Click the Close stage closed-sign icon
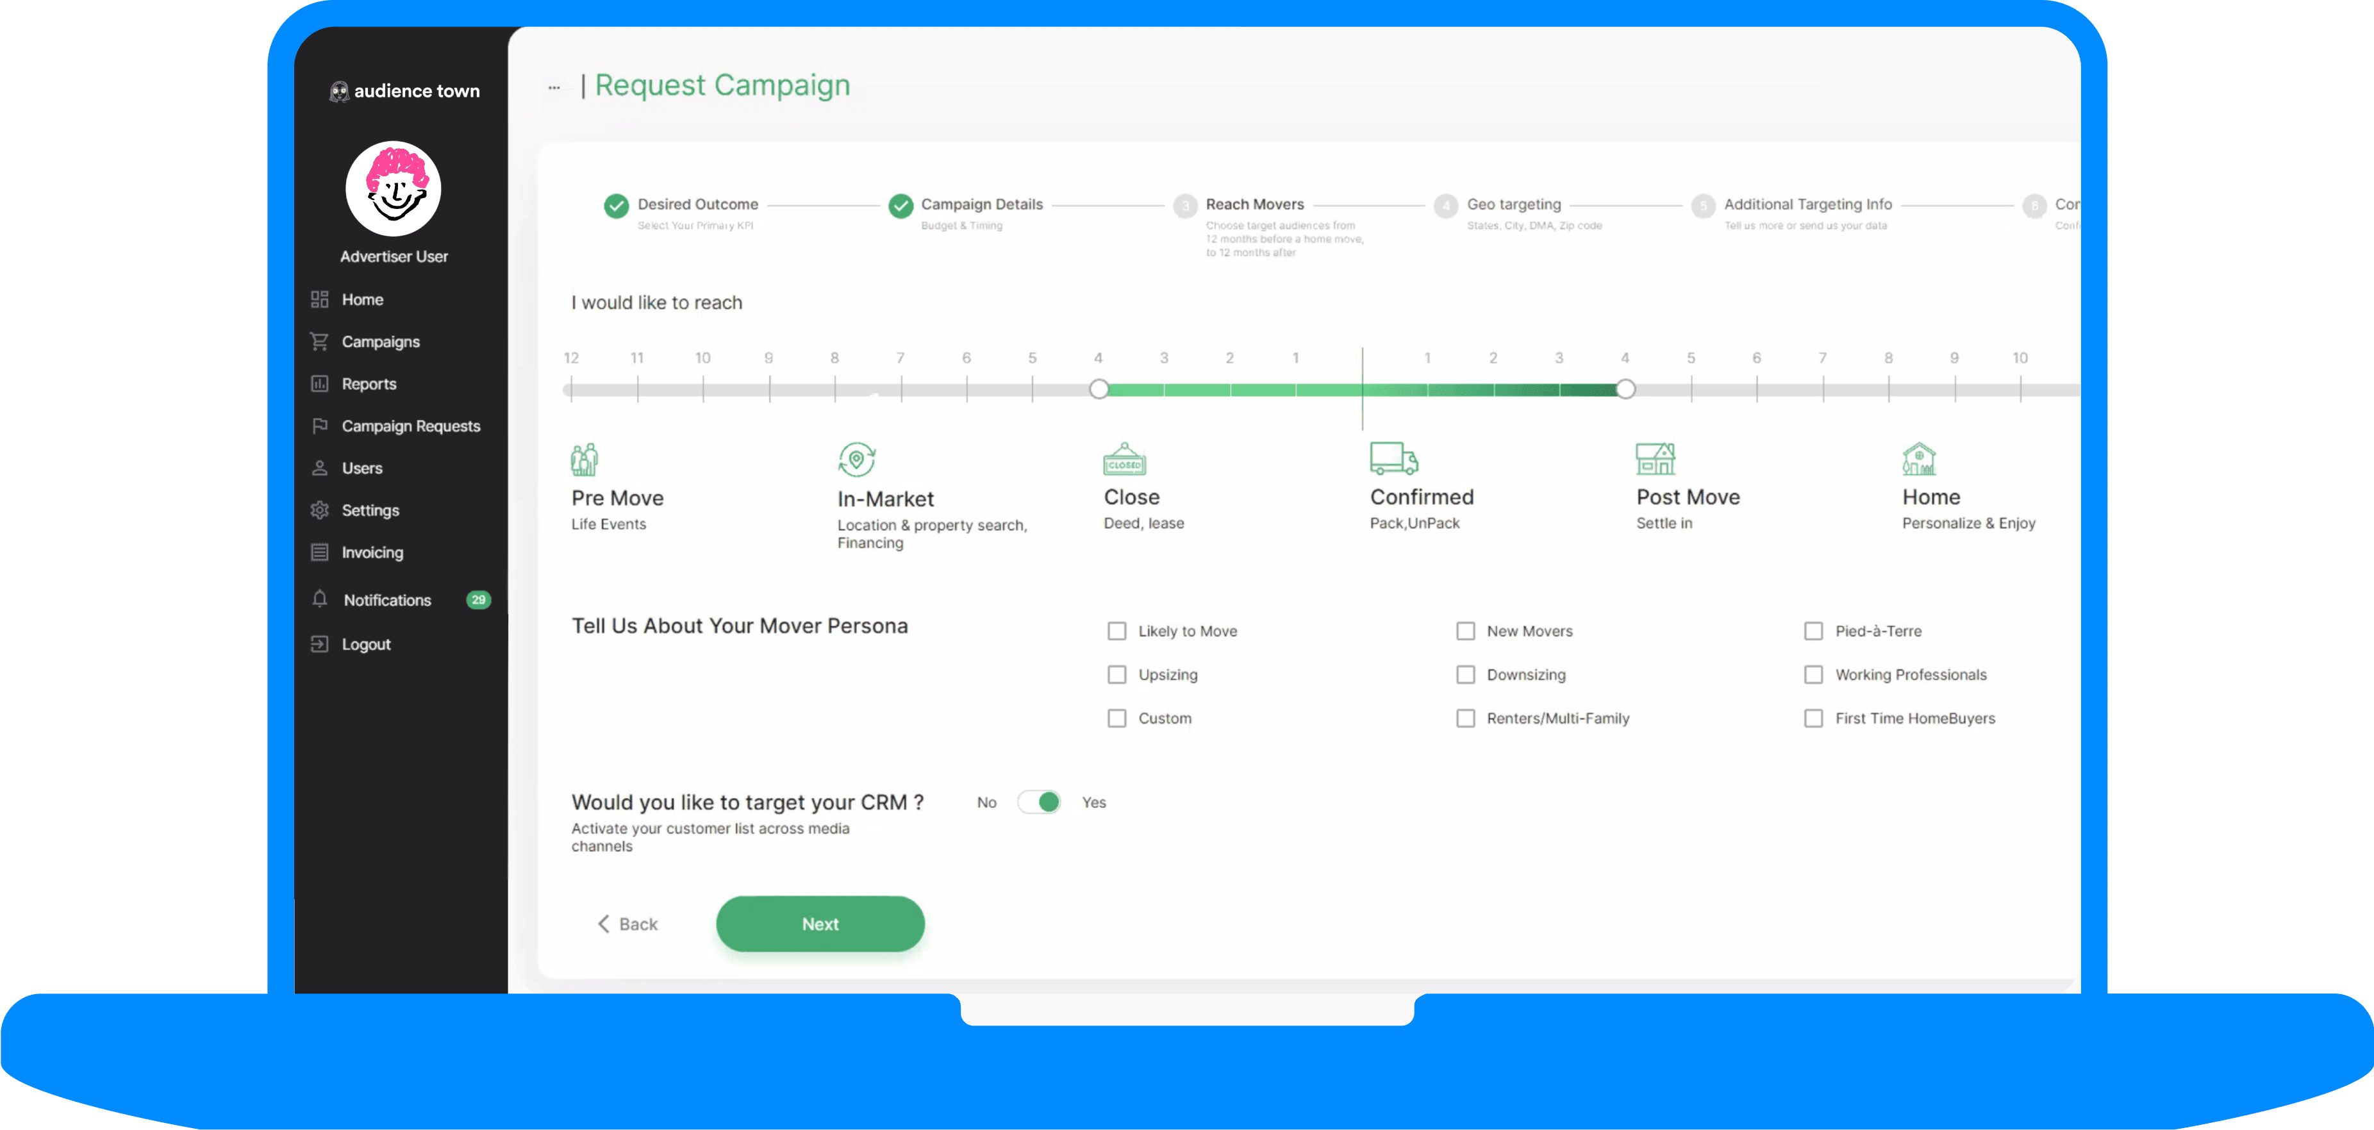 tap(1124, 459)
